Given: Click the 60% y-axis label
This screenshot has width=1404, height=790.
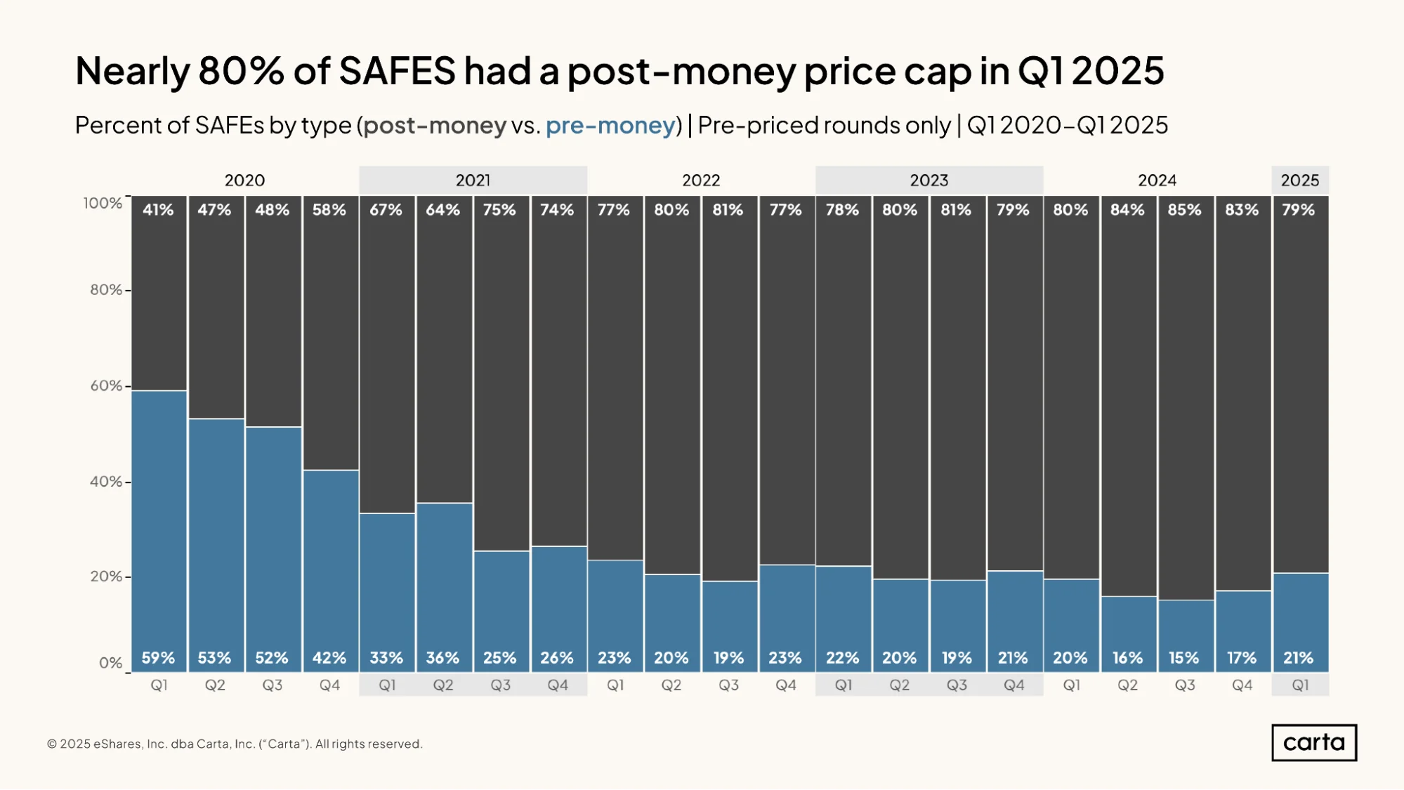Looking at the screenshot, I should tap(106, 386).
